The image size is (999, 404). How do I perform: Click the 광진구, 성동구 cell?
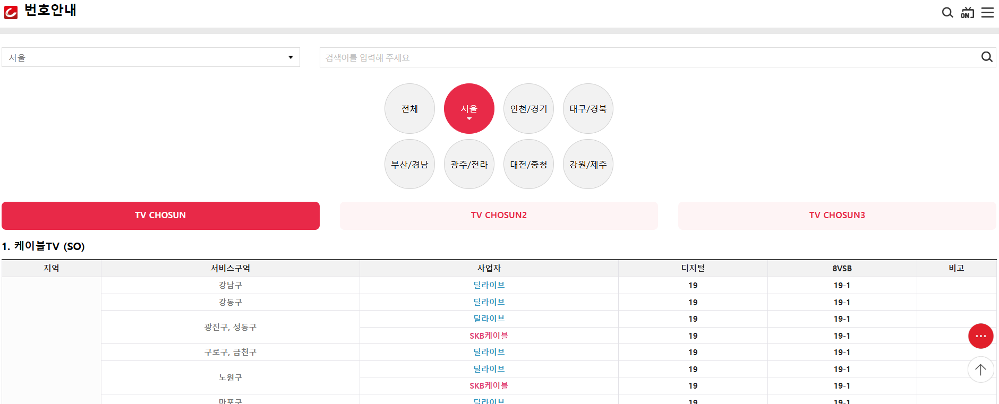point(230,327)
